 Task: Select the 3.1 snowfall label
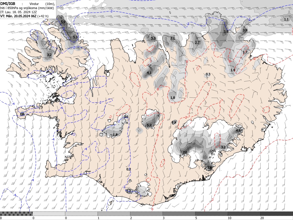tap(173, 38)
